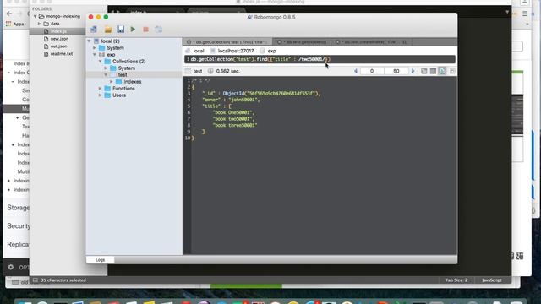Click the "book two50001" result line

point(233,119)
